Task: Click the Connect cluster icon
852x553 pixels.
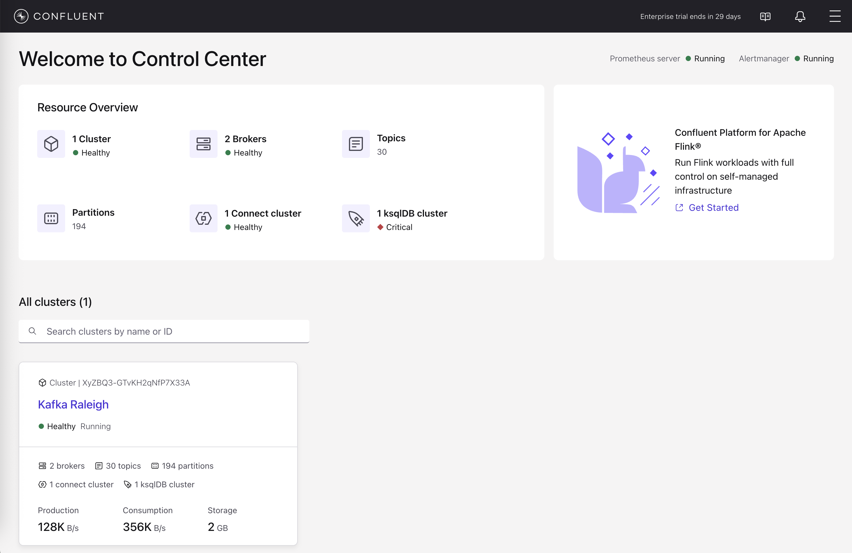Action: (203, 218)
